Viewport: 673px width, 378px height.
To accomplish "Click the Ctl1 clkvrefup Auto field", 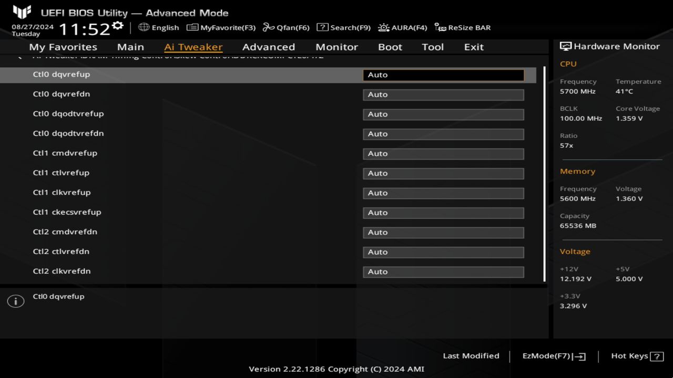I will pos(443,193).
